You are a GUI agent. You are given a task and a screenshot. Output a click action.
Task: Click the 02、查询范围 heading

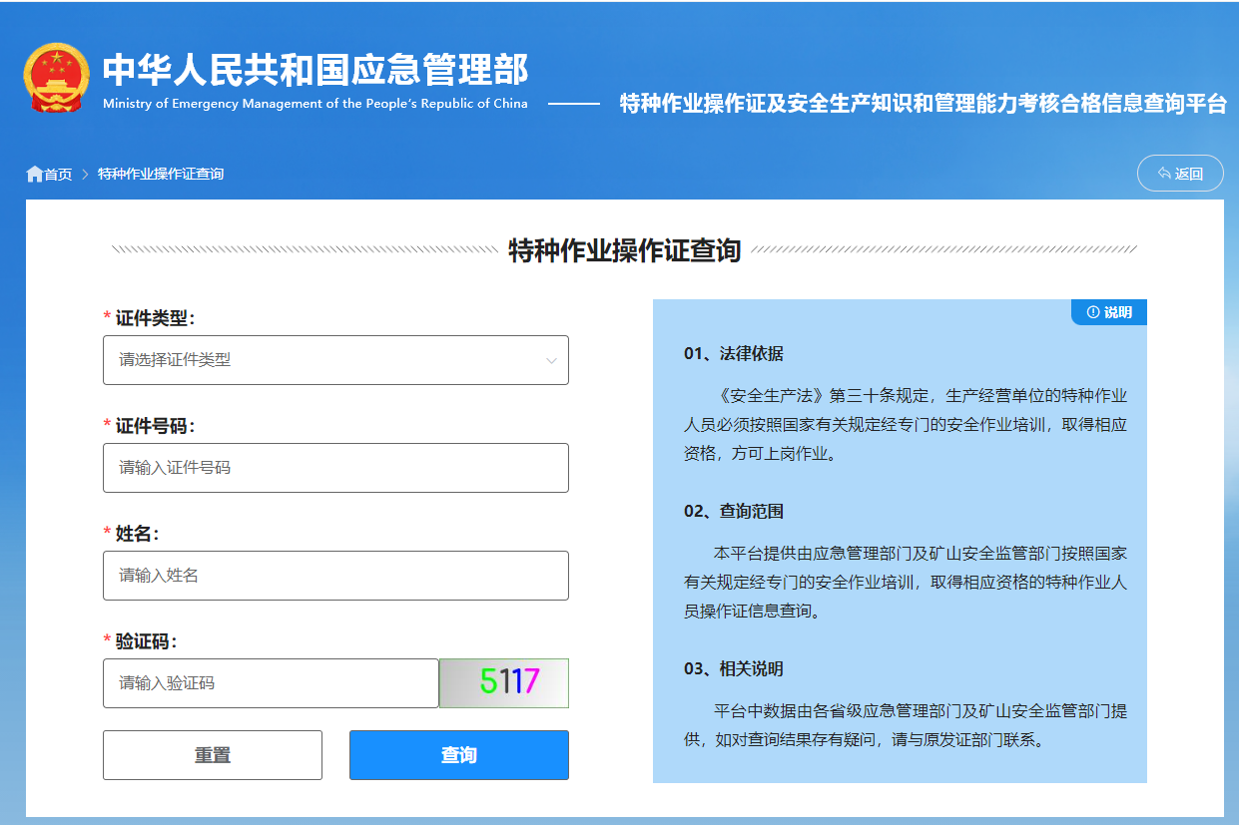click(x=734, y=512)
